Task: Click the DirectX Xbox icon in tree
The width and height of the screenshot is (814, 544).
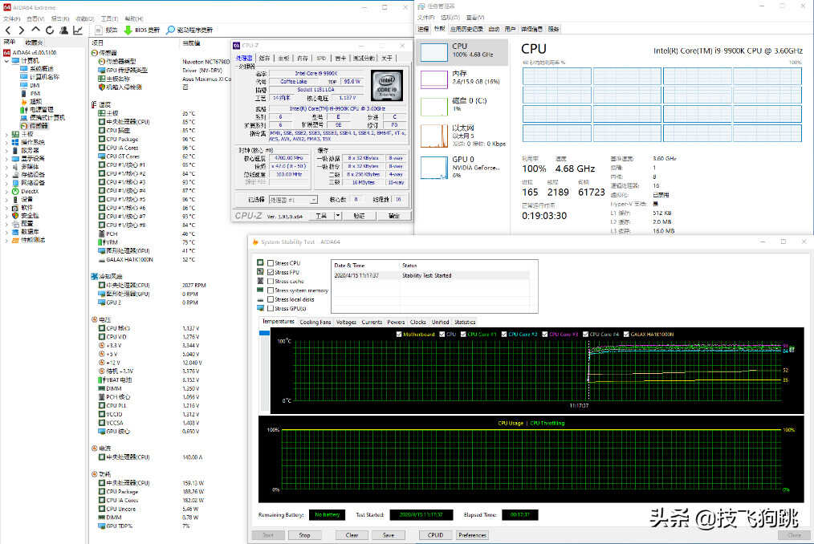Action: tap(15, 192)
